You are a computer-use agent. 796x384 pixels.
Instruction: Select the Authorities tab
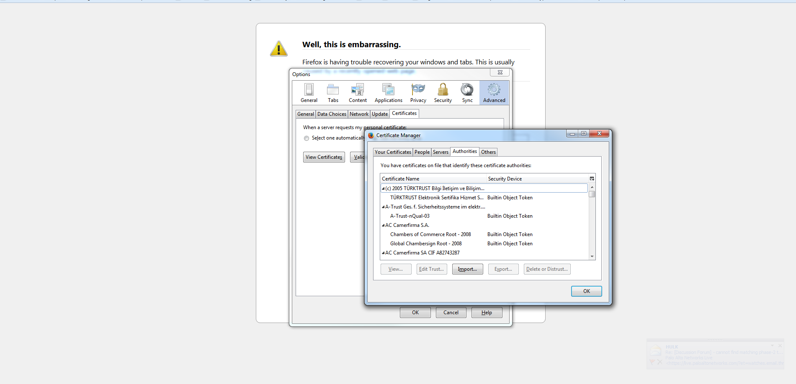point(465,151)
